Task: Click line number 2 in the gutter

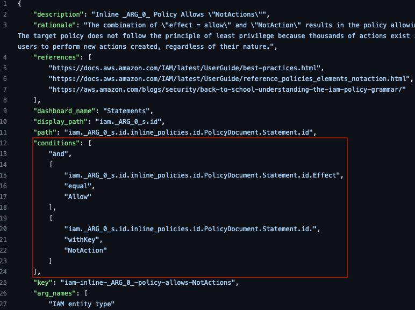Action: 5,14
